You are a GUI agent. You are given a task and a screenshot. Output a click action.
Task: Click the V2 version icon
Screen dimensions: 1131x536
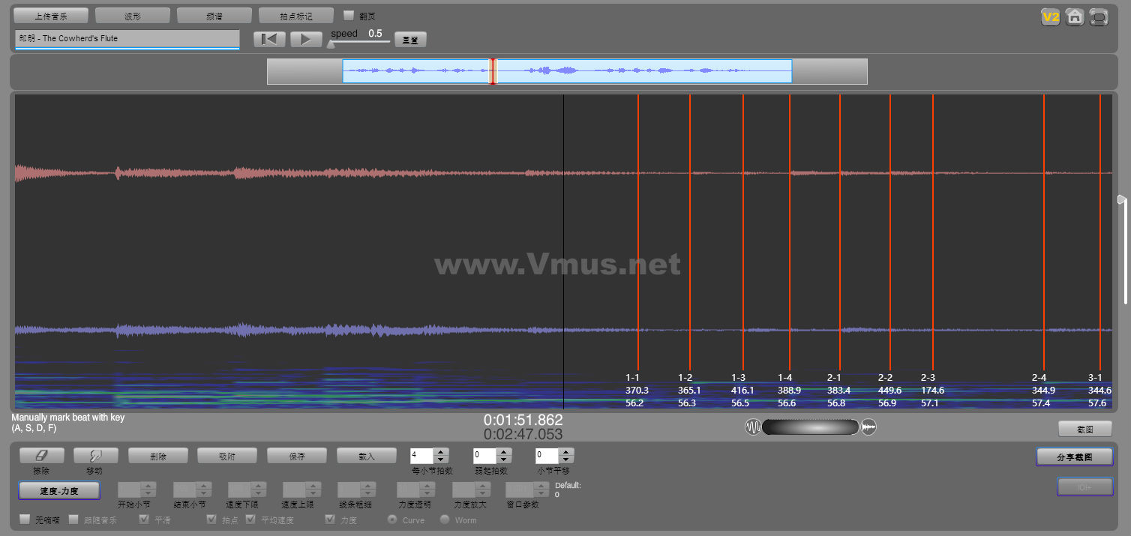click(1050, 17)
